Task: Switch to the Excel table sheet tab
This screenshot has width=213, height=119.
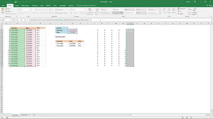Action: pos(24,115)
